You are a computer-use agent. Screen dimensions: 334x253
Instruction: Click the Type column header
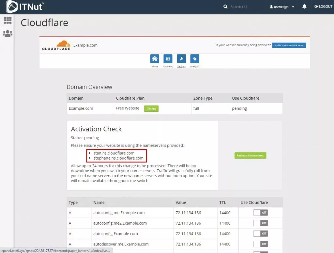point(73,203)
